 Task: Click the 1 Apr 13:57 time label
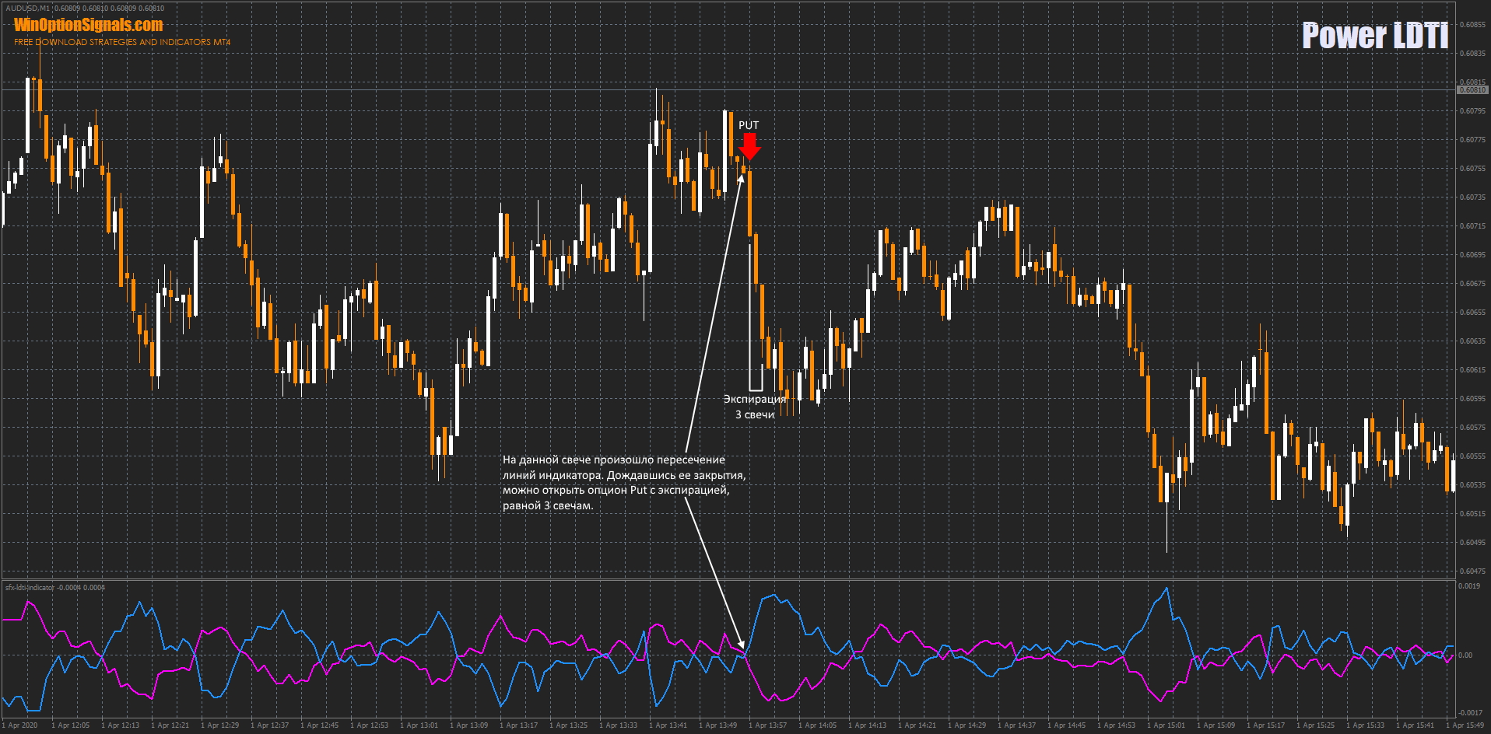click(x=767, y=725)
